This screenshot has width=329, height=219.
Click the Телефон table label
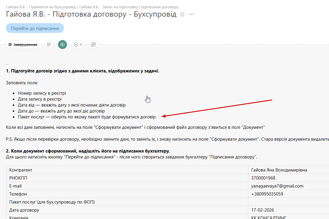click(18, 194)
